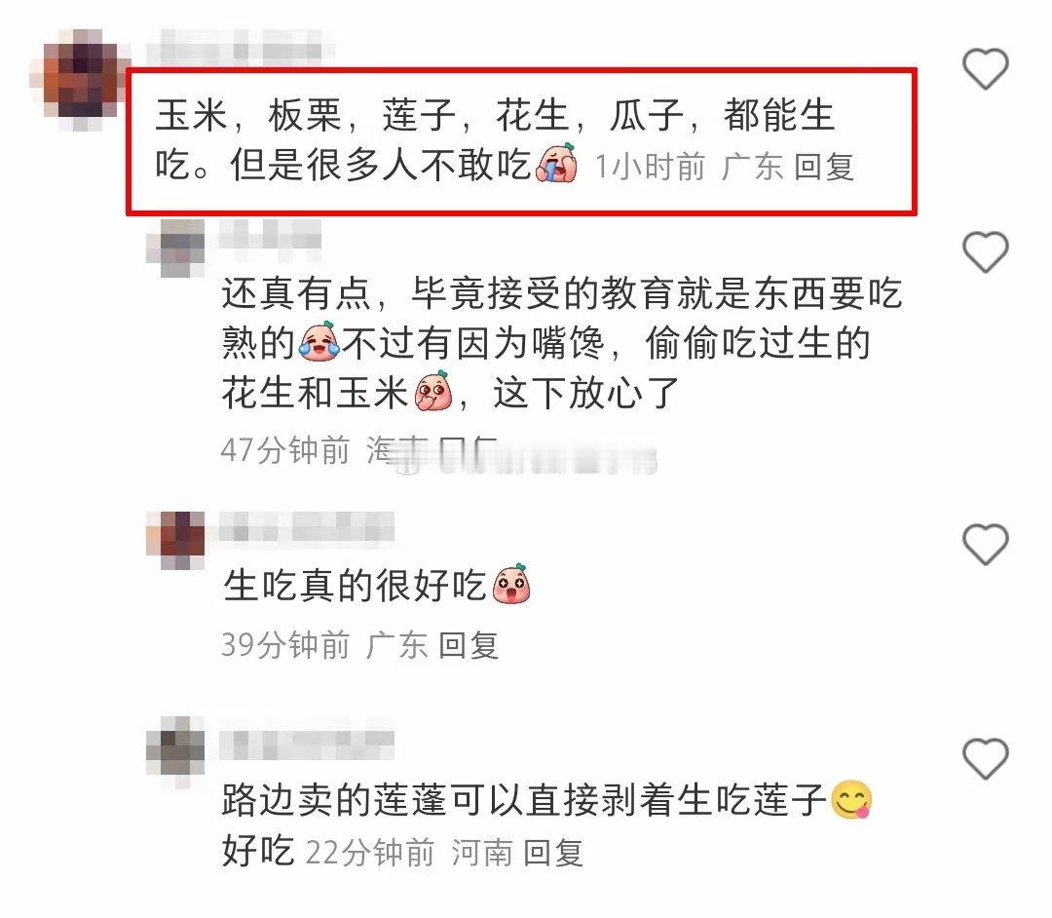Tap 回复 next to 39分钟前 广东

coord(469,645)
